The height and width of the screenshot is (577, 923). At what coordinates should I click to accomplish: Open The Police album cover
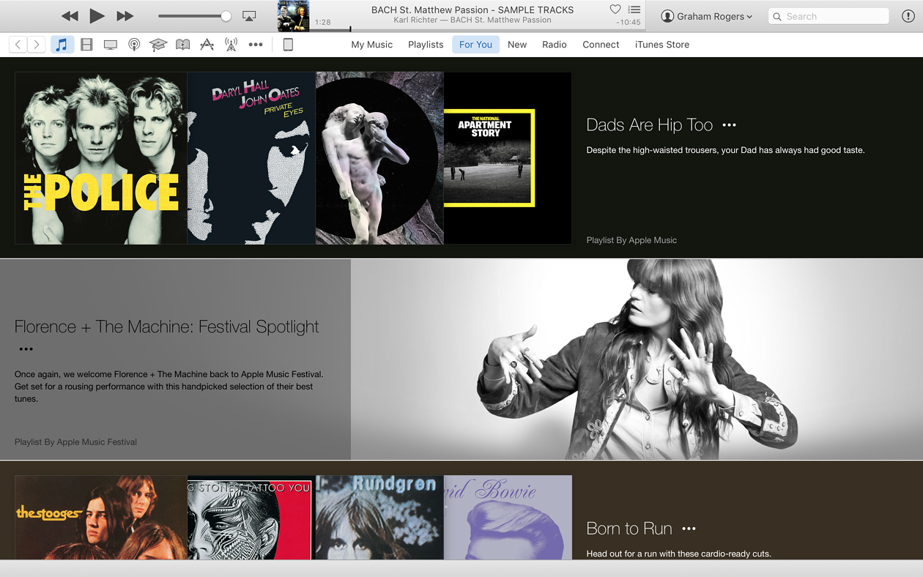[101, 158]
